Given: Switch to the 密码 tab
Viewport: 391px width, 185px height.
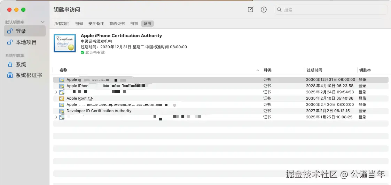Looking at the screenshot, I should point(79,24).
